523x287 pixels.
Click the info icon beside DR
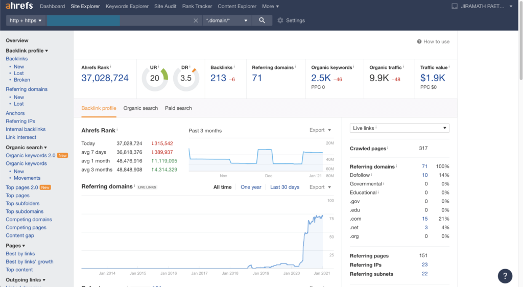pos(190,66)
